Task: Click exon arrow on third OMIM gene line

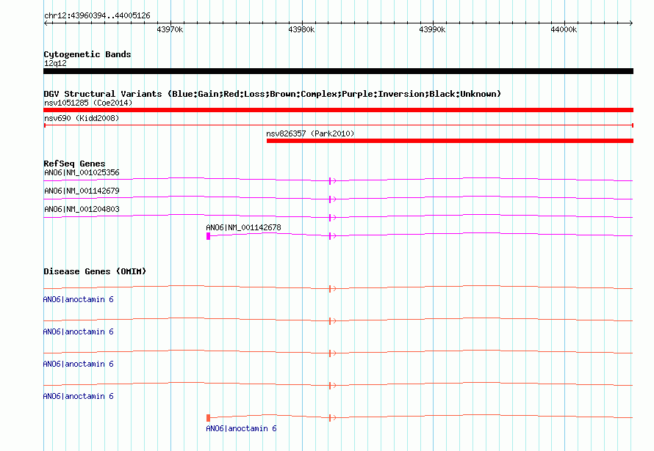Action: pyautogui.click(x=332, y=353)
